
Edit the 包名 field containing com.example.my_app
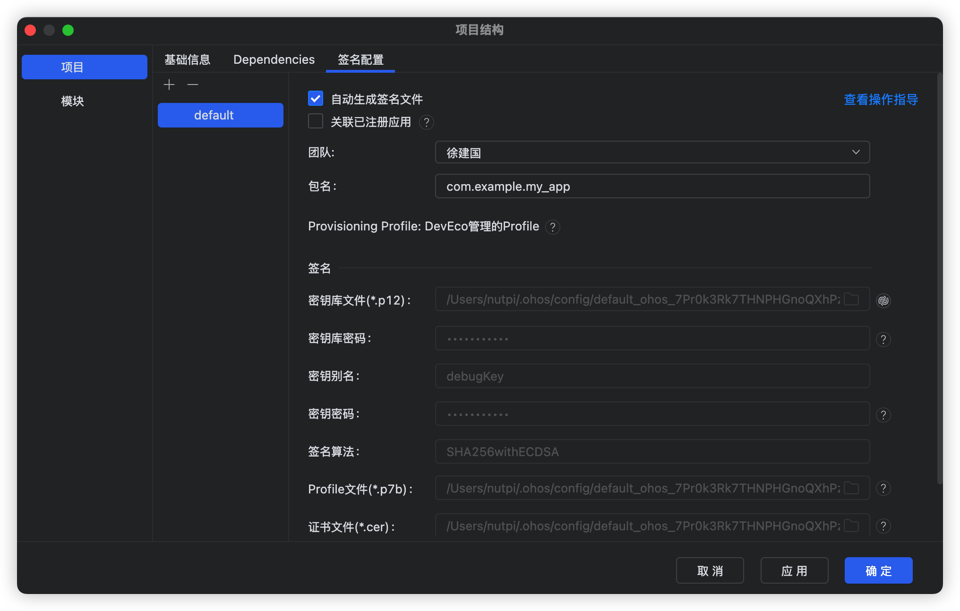652,186
